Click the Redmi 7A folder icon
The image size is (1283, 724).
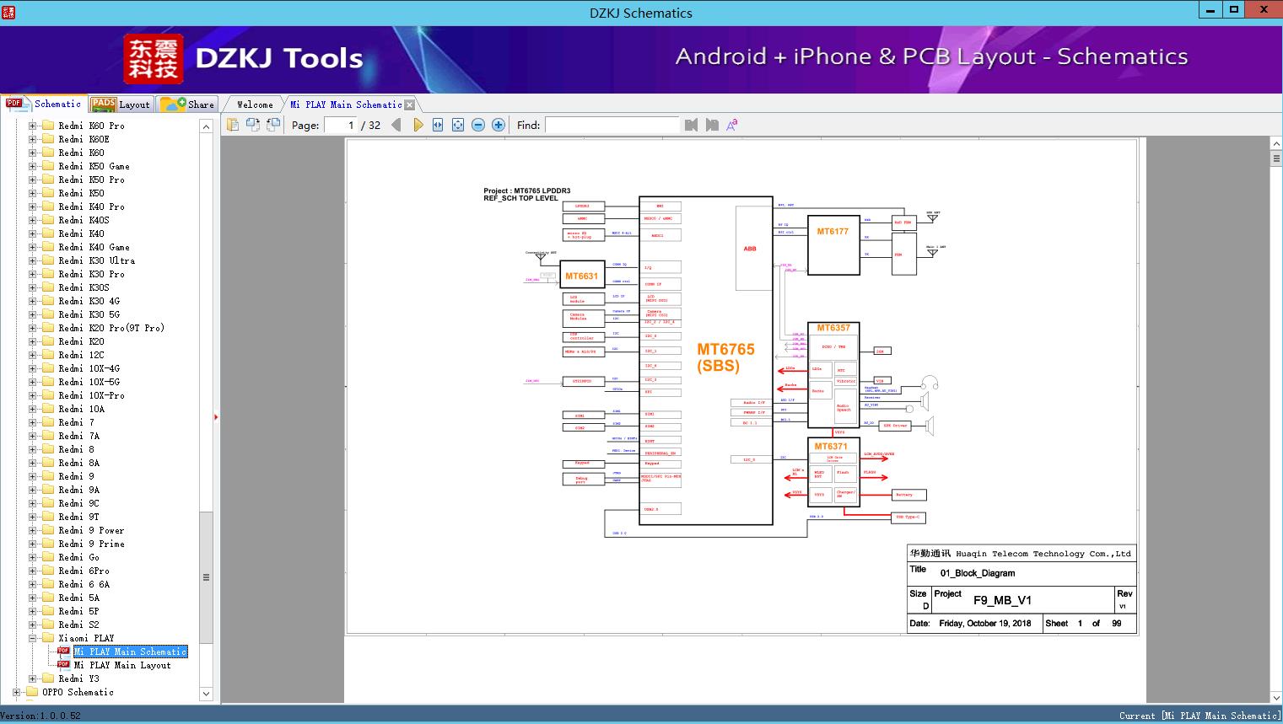click(48, 436)
